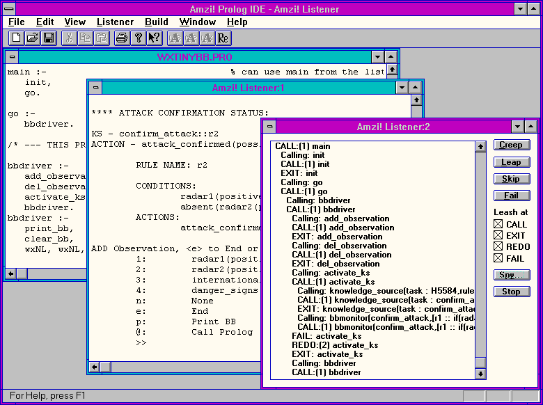Viewport: 543px width, 405px height.
Task: Click the Stop debugger button
Action: (x=512, y=292)
